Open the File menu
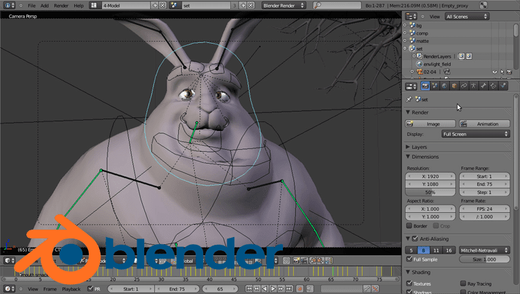 [31, 6]
